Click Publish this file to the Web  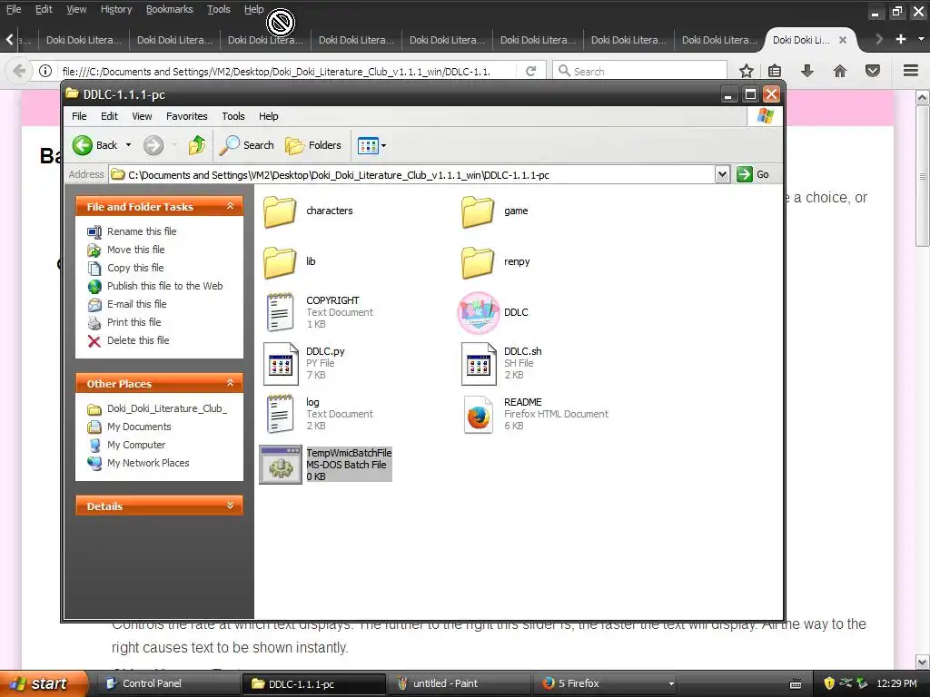[x=165, y=286]
